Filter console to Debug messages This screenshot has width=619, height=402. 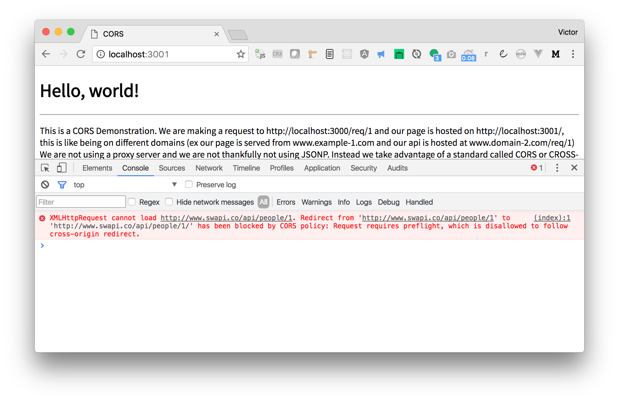tap(389, 202)
